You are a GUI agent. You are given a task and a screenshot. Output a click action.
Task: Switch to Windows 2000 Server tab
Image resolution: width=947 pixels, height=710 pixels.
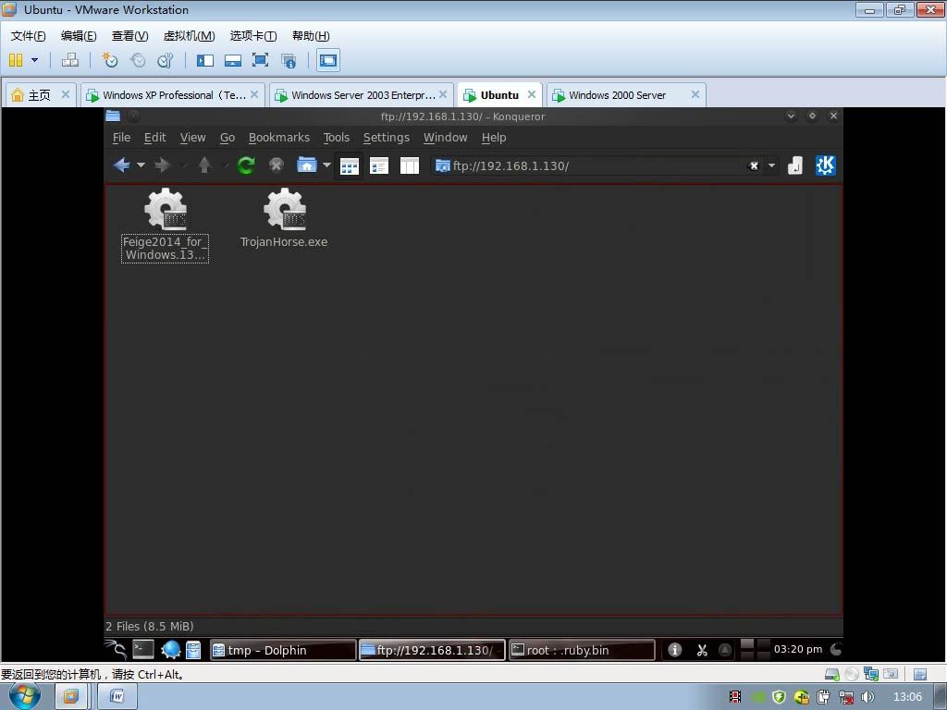tap(626, 95)
